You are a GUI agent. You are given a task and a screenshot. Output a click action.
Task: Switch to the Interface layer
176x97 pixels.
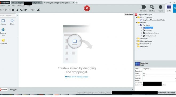(152, 7)
